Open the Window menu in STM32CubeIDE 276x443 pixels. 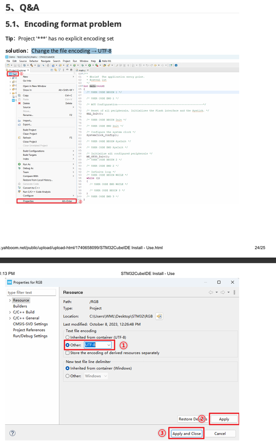84,61
